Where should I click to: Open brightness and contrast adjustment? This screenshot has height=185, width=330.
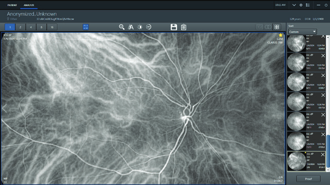140,27
